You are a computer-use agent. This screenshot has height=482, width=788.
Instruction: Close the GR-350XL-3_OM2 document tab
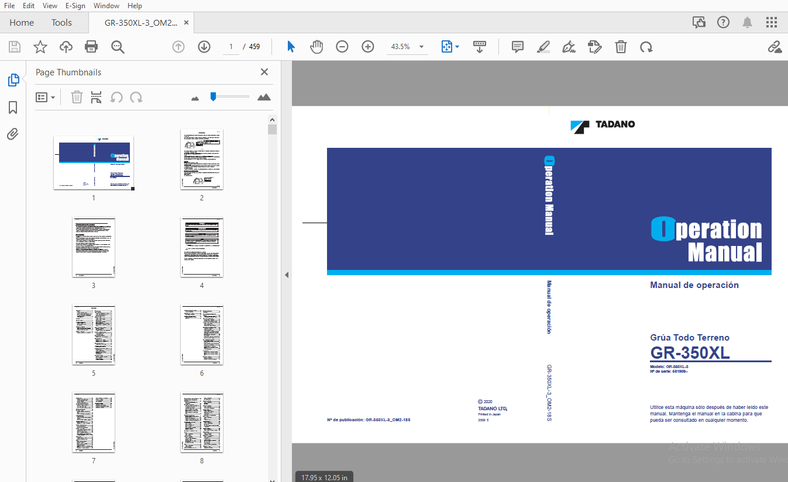click(x=186, y=23)
